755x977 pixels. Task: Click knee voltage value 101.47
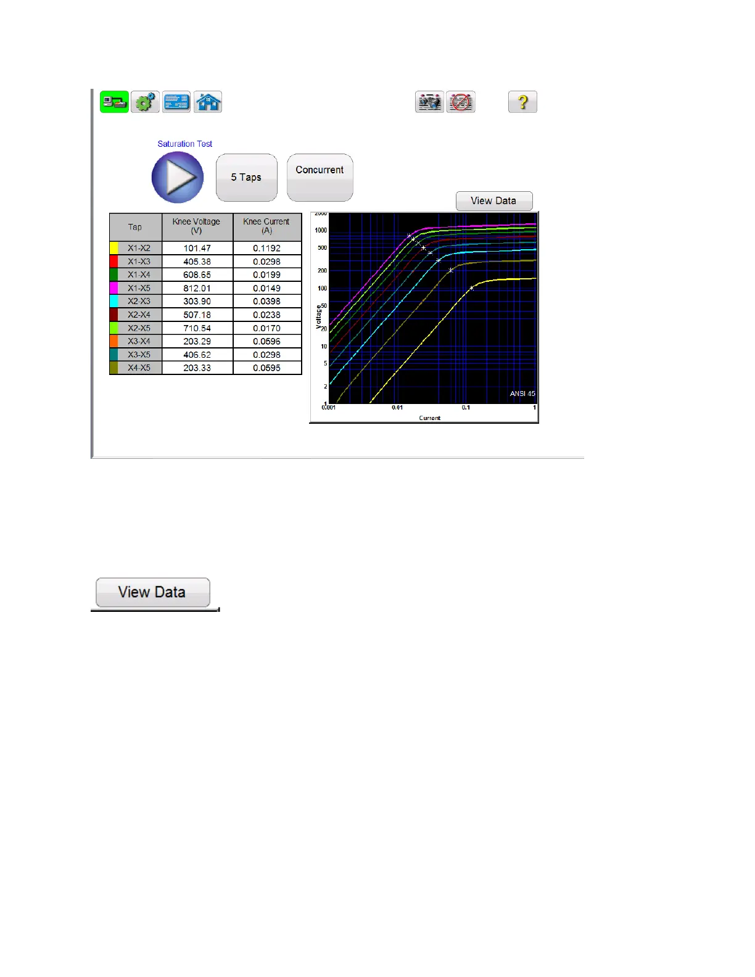click(197, 248)
